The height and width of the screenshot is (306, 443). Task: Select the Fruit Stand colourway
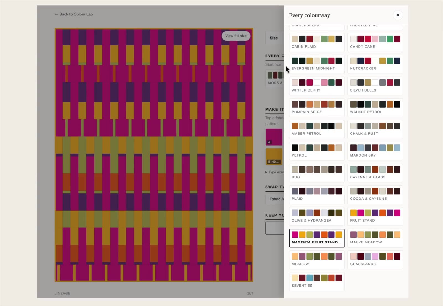(375, 216)
